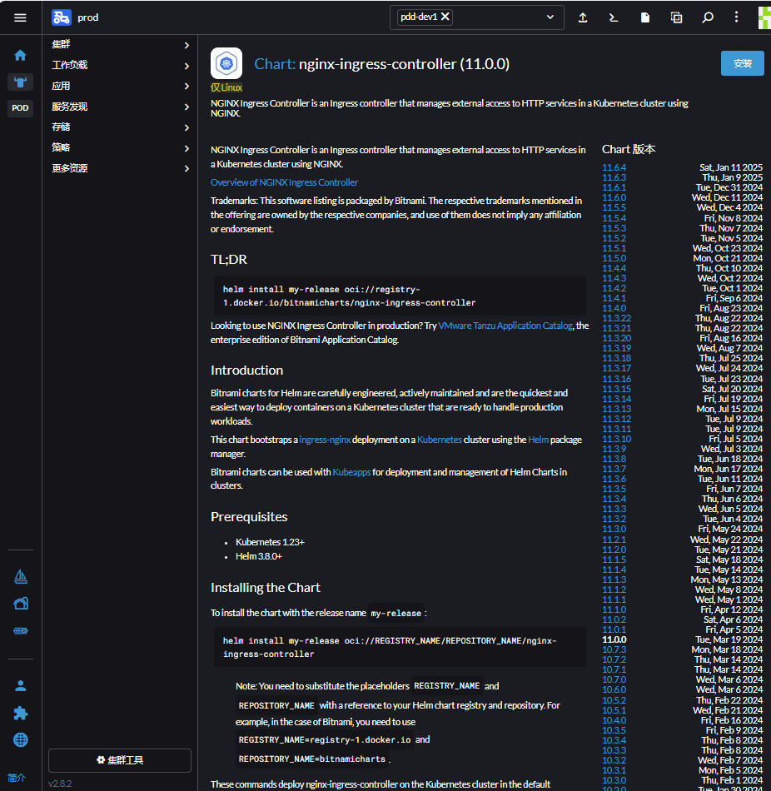Open Kubectl shell terminal icon
The width and height of the screenshot is (771, 791).
pyautogui.click(x=614, y=17)
